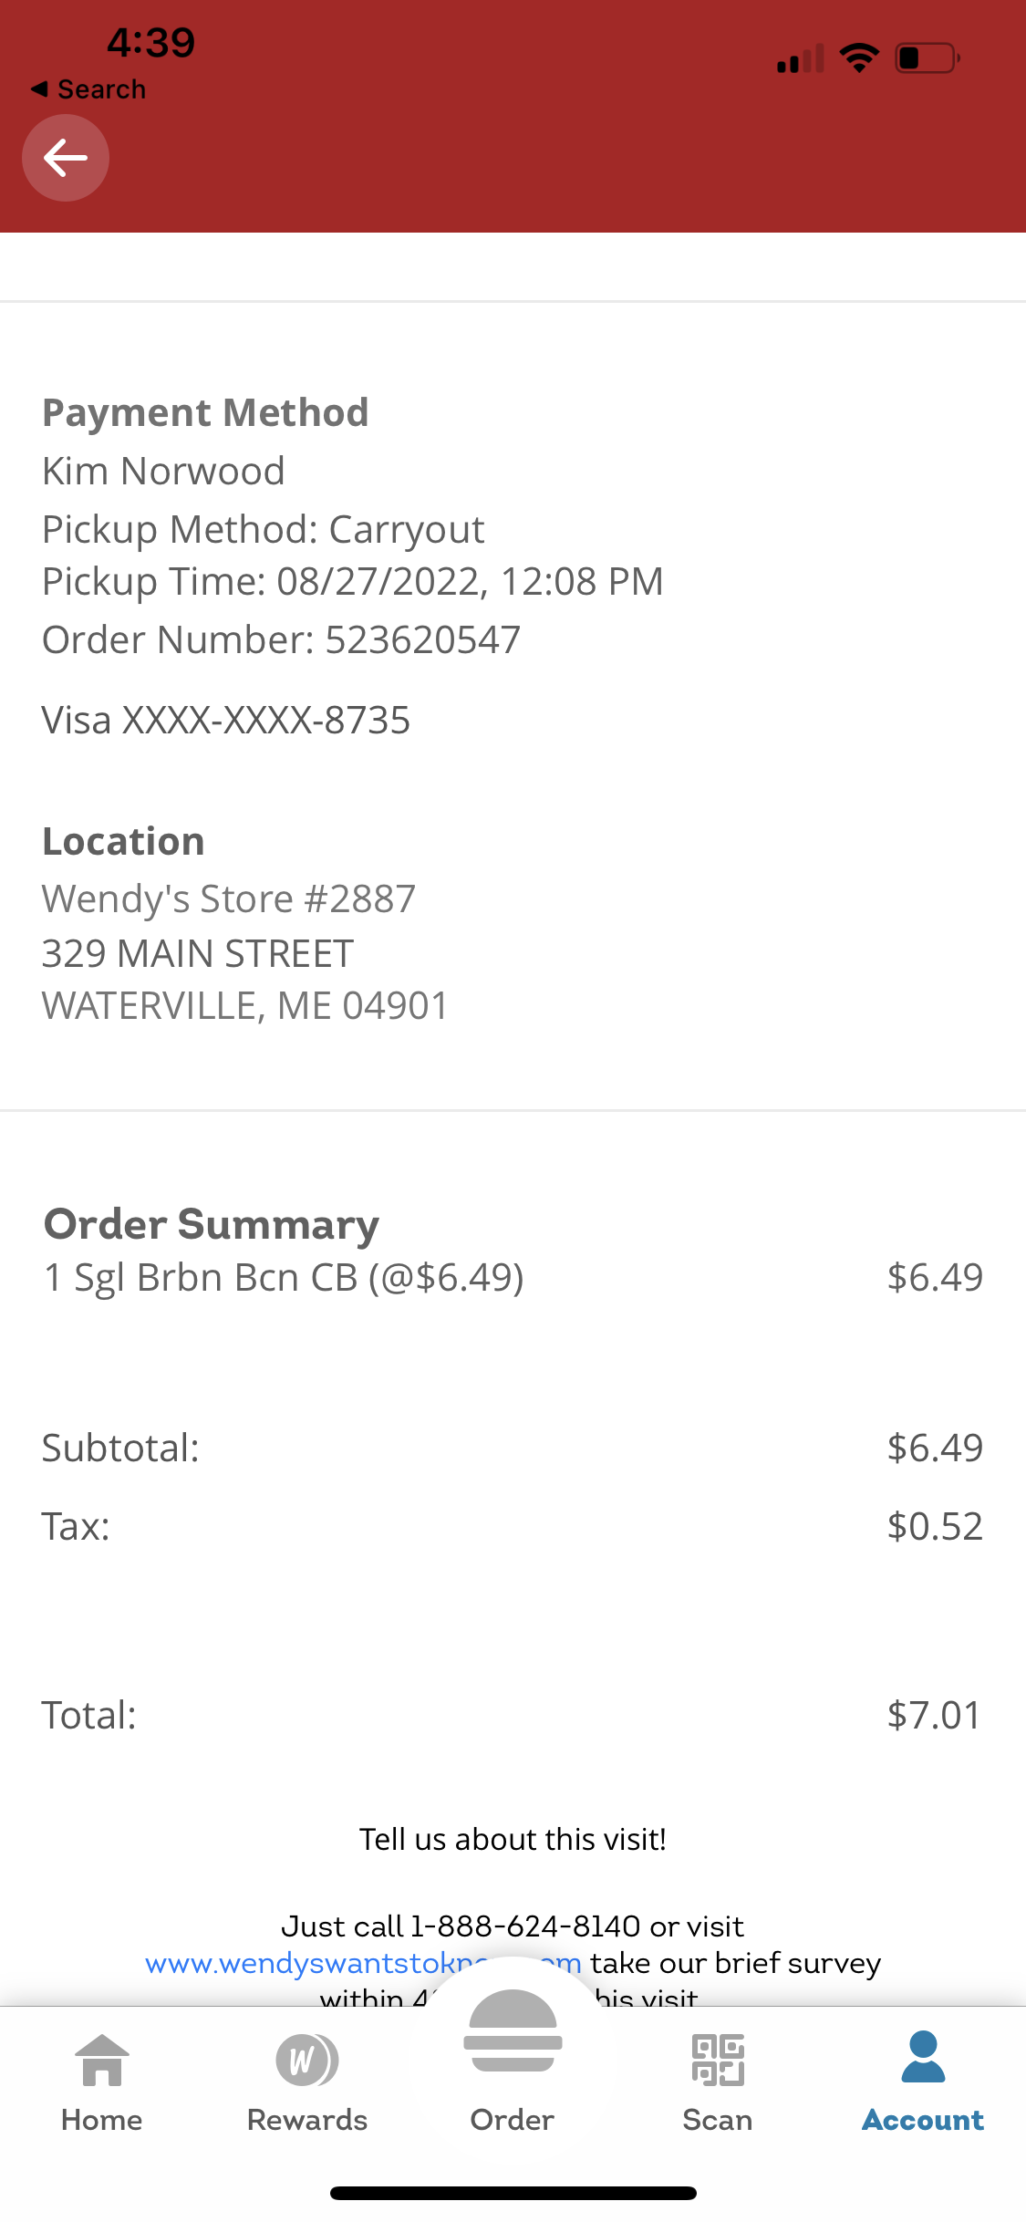
Task: Tap the battery indicator icon
Action: [928, 58]
